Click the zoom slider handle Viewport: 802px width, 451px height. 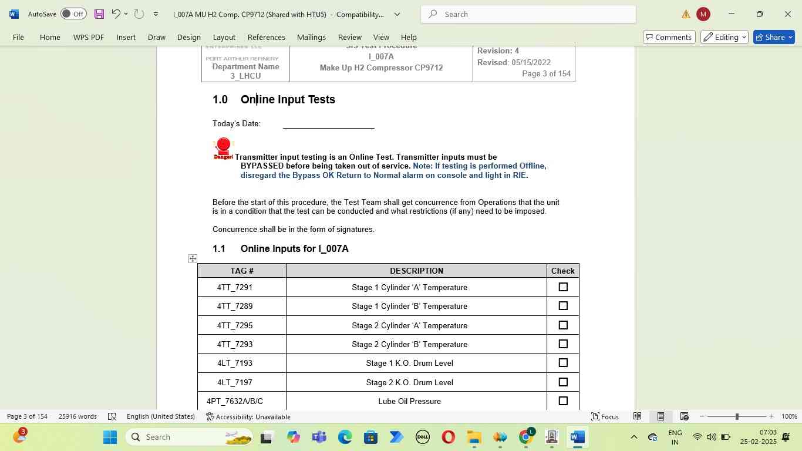[x=737, y=416]
